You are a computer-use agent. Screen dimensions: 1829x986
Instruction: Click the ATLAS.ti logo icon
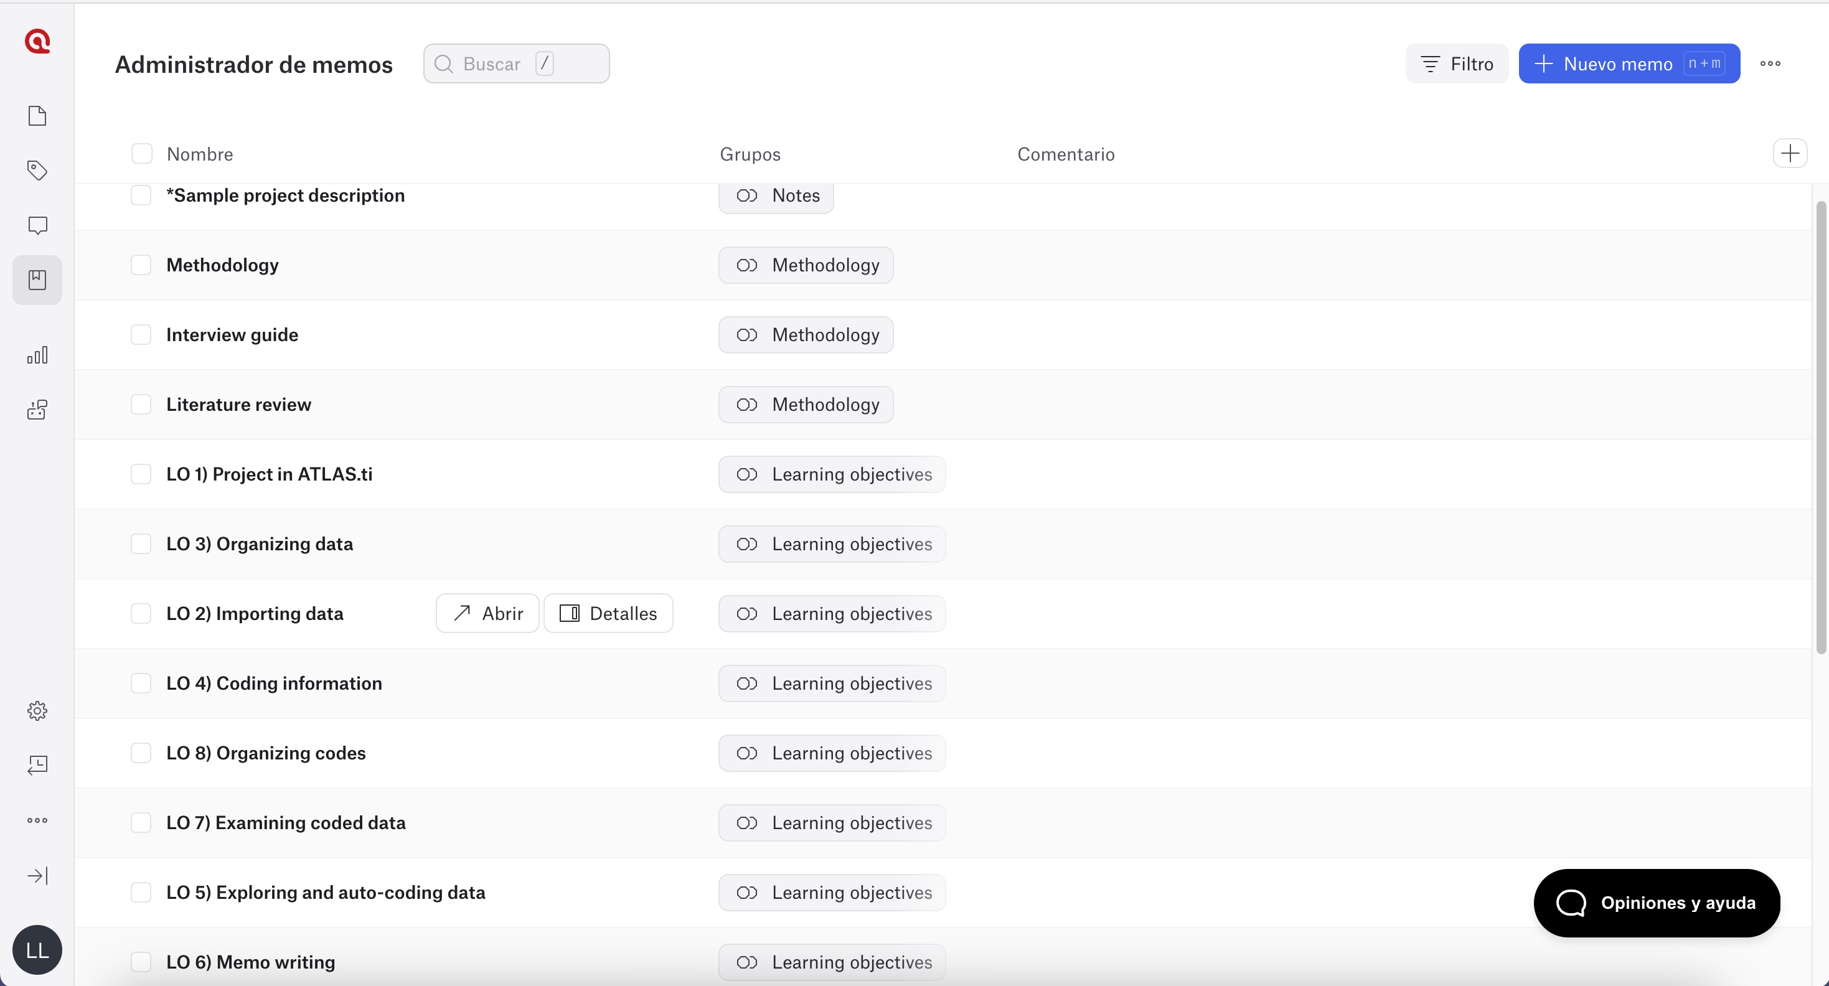[37, 41]
